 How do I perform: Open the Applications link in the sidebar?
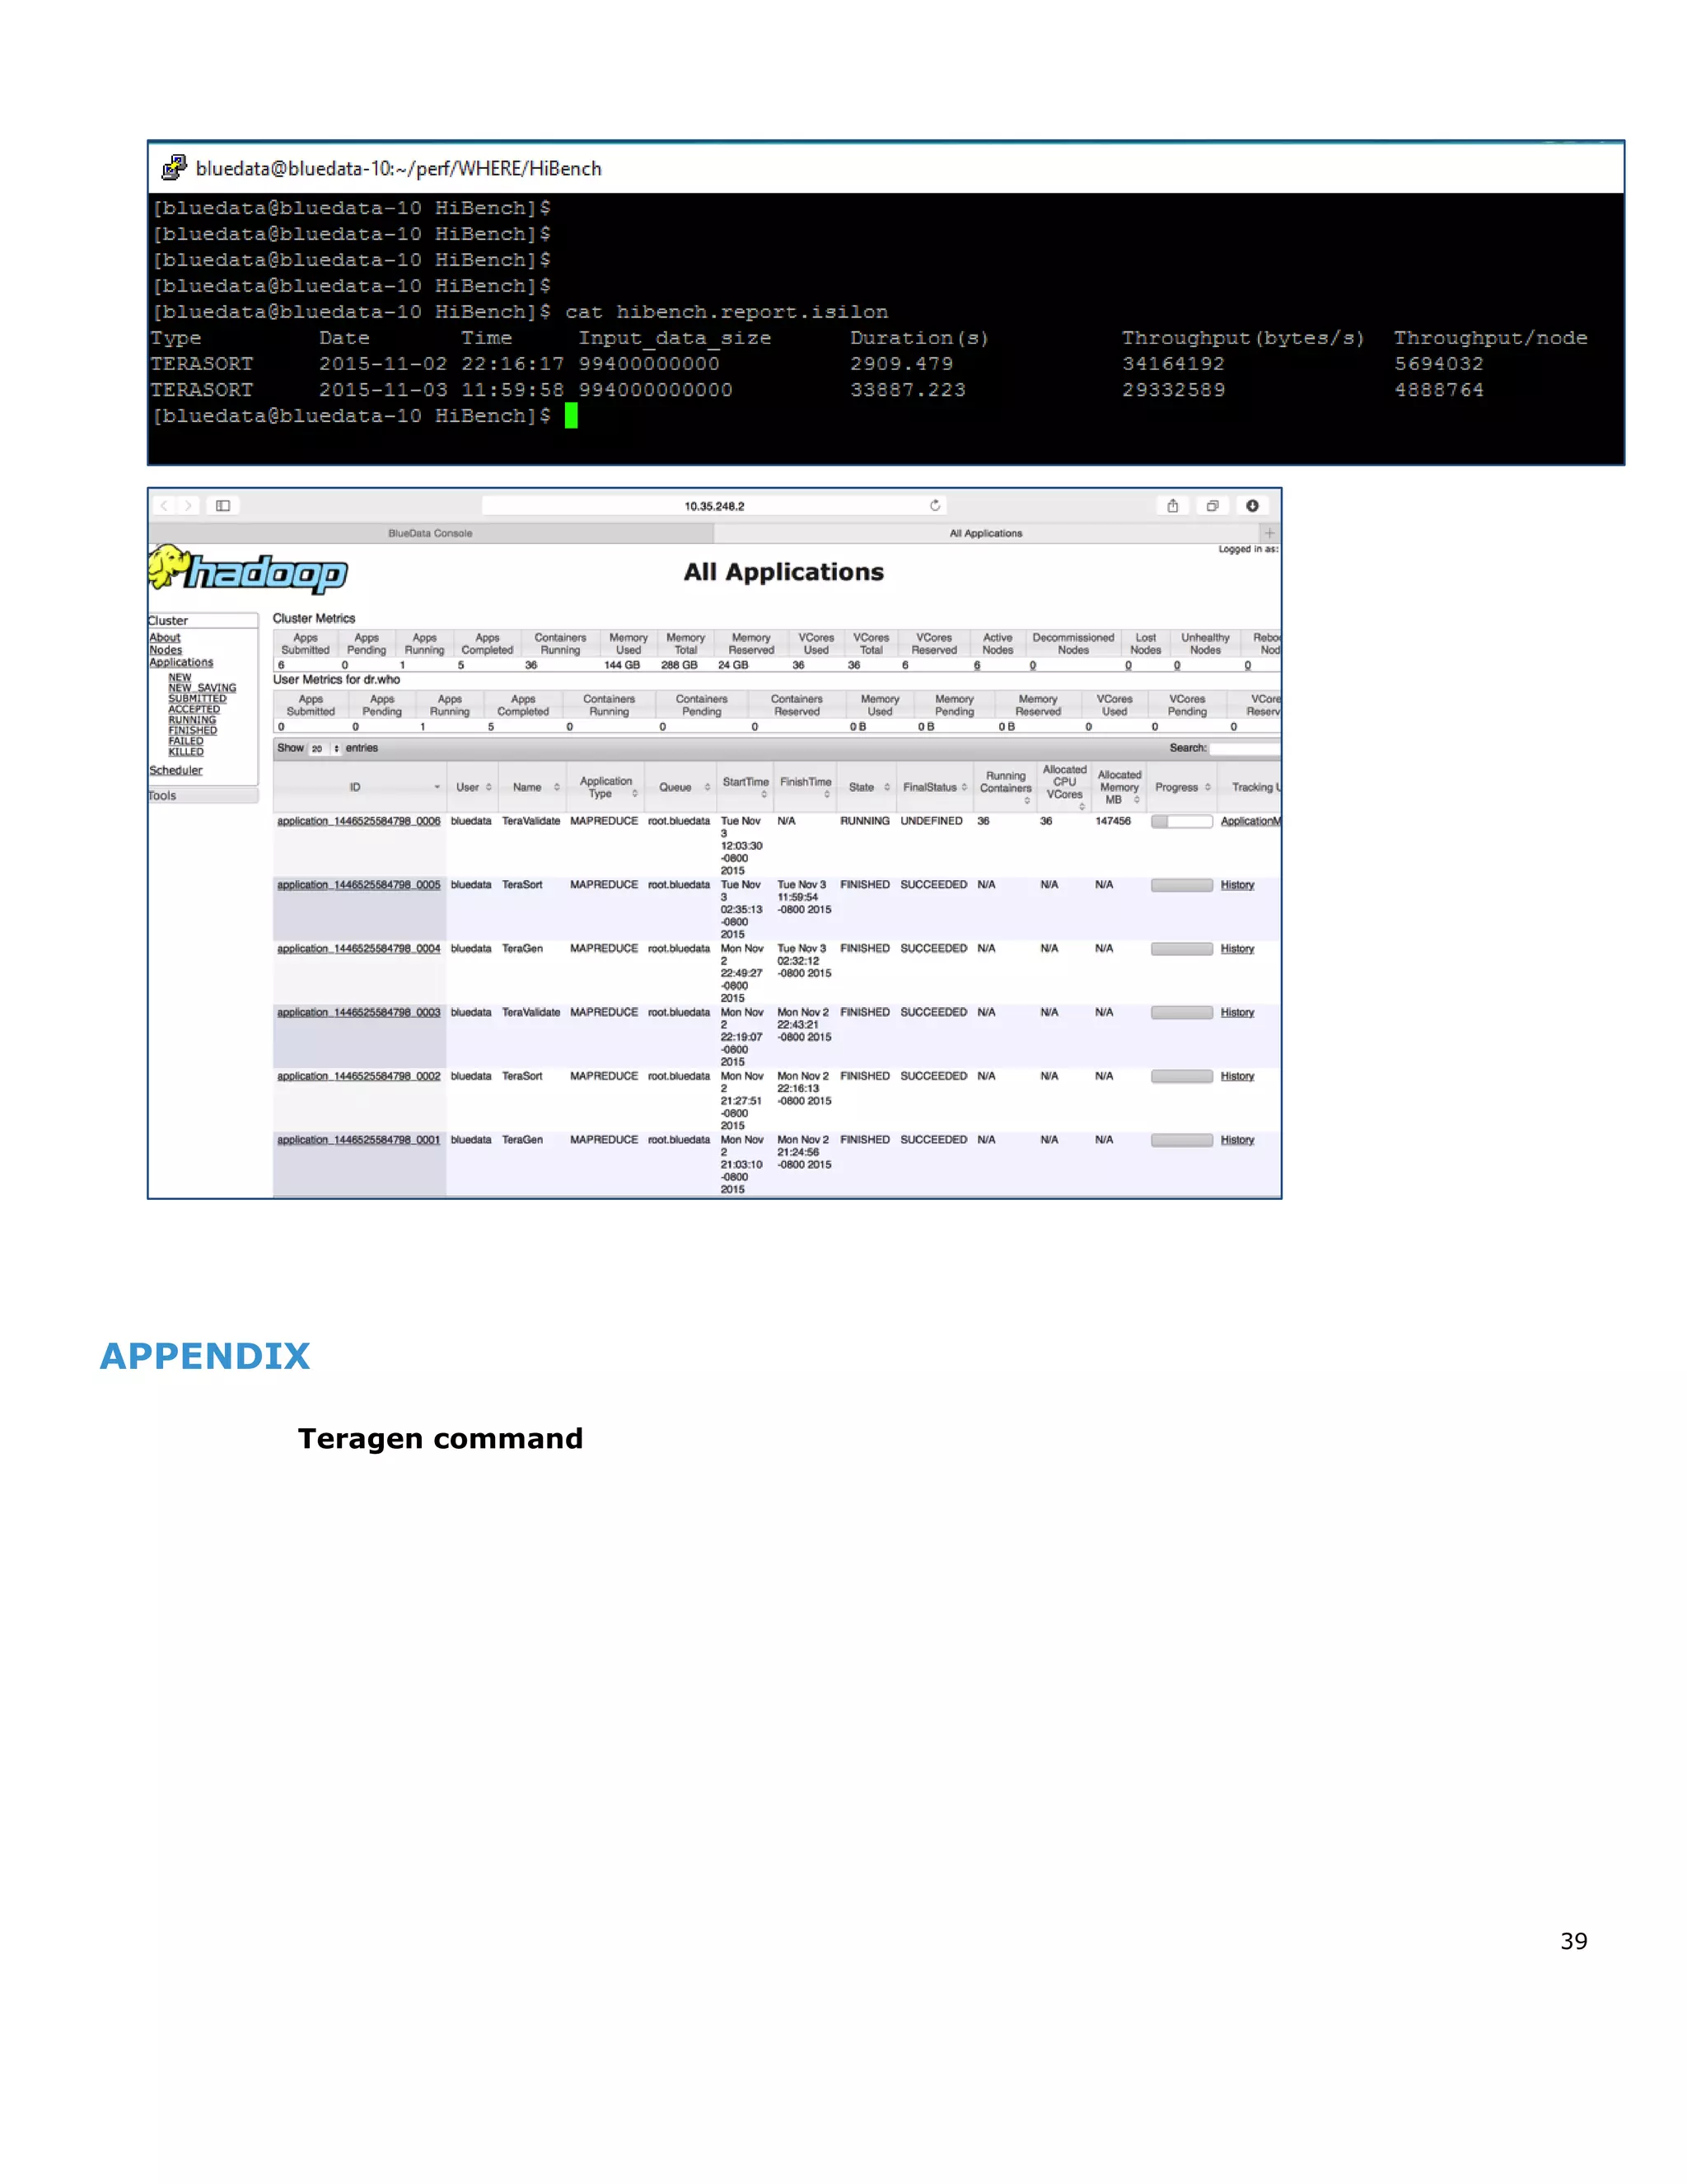point(181,662)
